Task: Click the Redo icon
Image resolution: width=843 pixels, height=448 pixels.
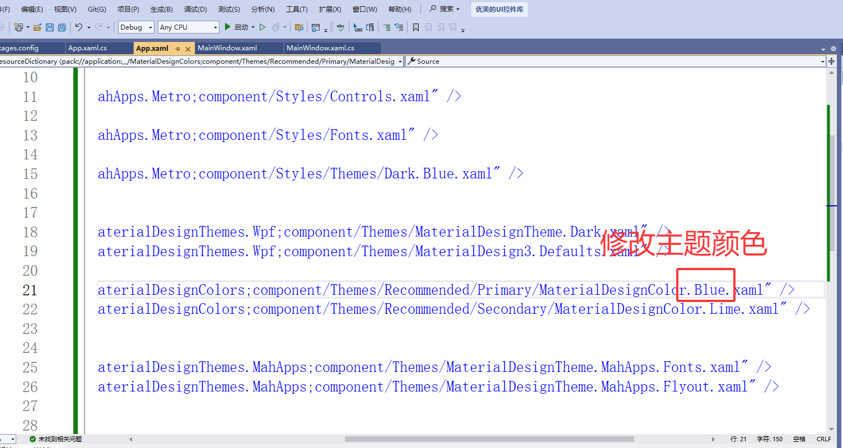Action: point(99,27)
